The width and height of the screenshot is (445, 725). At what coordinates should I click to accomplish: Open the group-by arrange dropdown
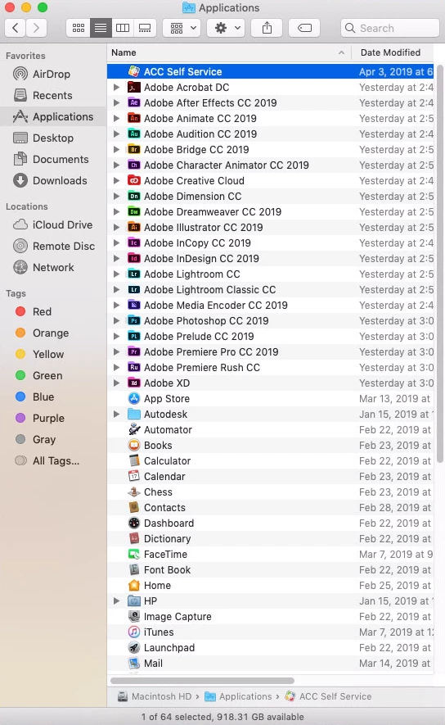pos(182,28)
